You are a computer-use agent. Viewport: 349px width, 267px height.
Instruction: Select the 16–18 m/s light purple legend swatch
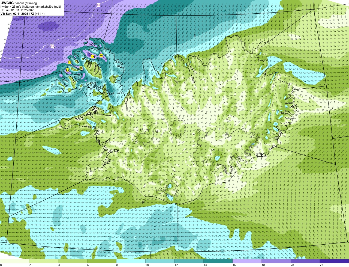tap(247, 261)
